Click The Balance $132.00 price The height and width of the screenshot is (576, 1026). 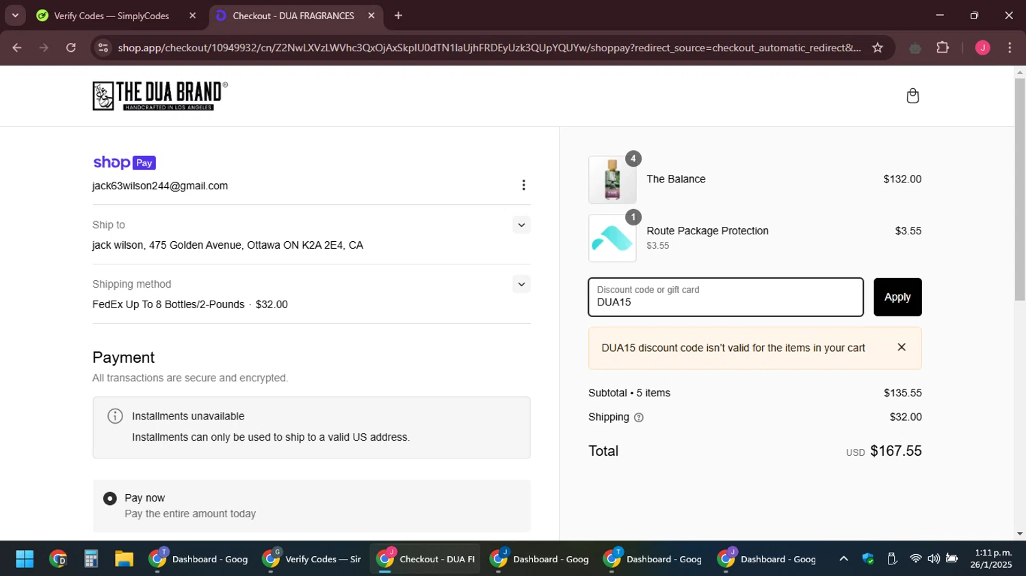click(902, 179)
